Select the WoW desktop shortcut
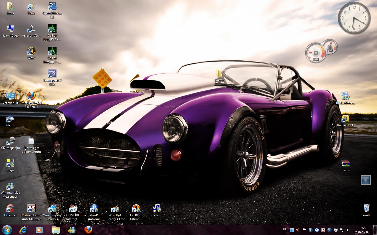 31,53
